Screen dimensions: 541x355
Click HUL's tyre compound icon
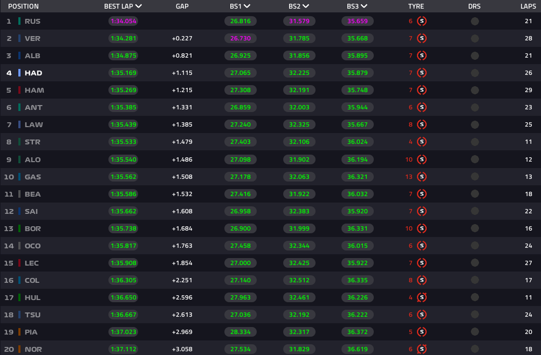[x=422, y=297]
